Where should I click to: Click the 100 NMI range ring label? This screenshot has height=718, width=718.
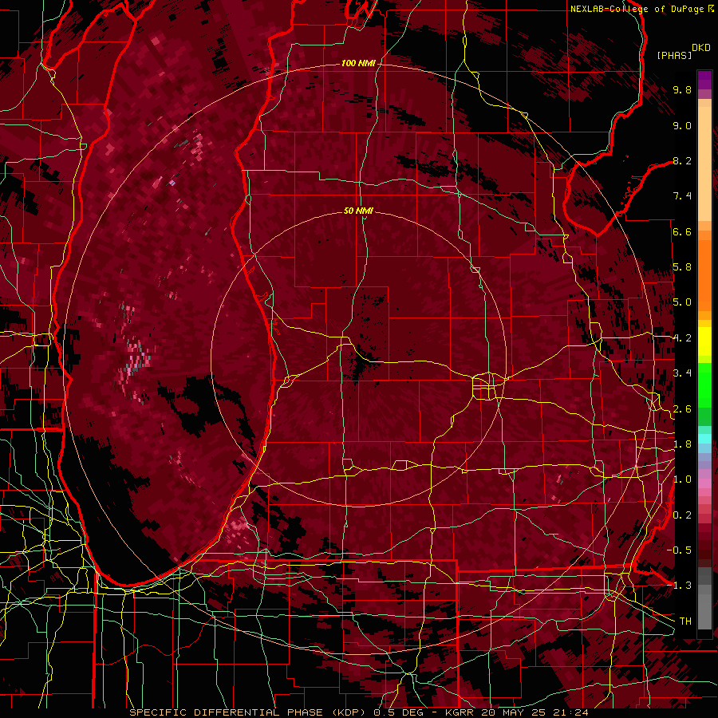358,63
